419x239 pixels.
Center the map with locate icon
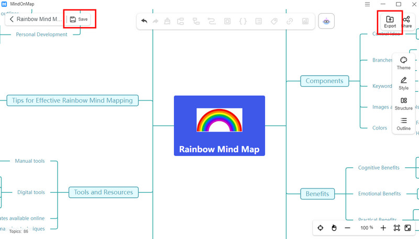point(320,228)
